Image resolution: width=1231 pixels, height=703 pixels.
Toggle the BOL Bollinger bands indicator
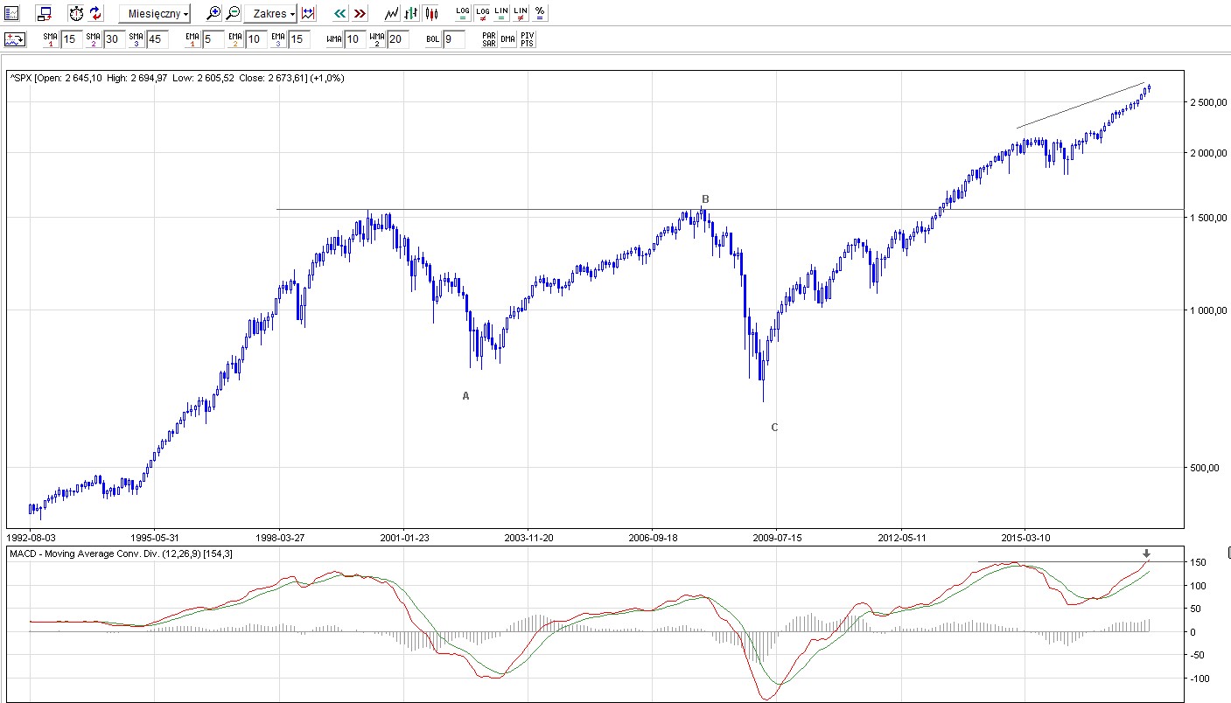coord(433,39)
